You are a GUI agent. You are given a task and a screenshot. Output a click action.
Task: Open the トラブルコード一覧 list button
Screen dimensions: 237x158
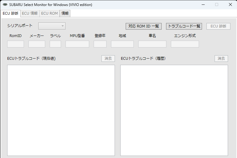184,26
